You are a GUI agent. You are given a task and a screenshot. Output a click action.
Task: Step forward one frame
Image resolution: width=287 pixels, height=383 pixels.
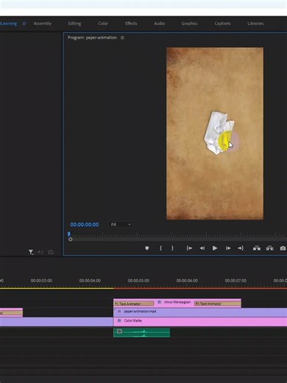coord(228,248)
